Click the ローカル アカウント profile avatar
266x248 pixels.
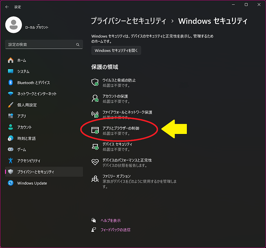pyautogui.click(x=14, y=25)
